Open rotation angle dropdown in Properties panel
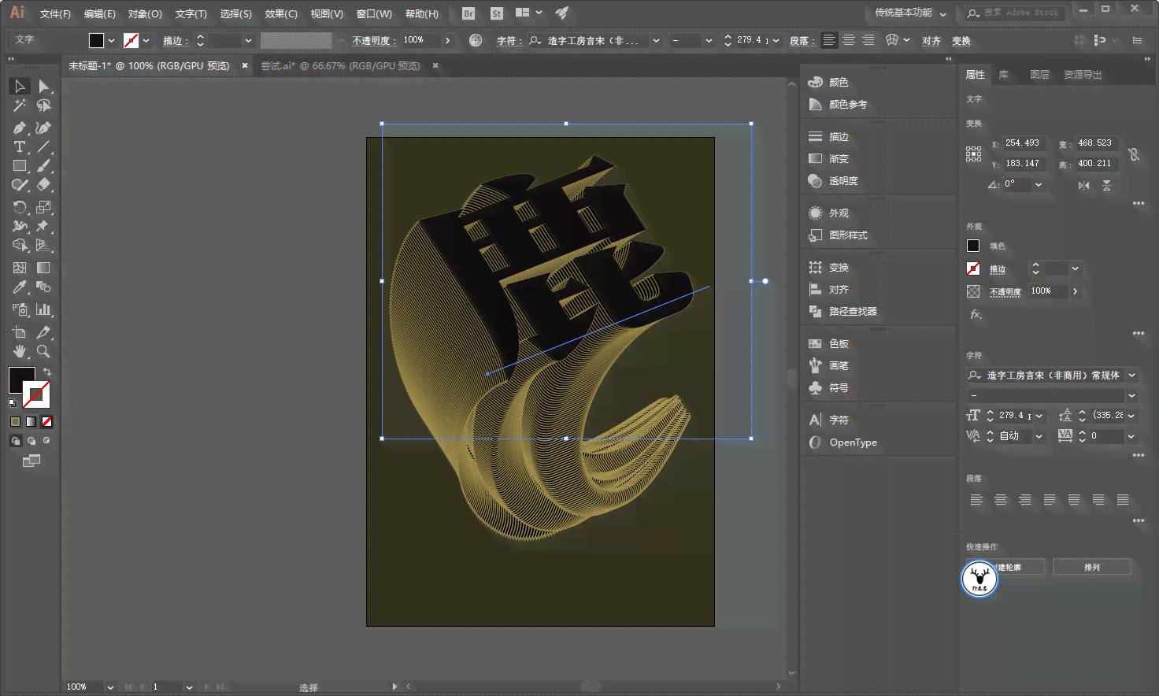The height and width of the screenshot is (696, 1159). tap(1039, 184)
